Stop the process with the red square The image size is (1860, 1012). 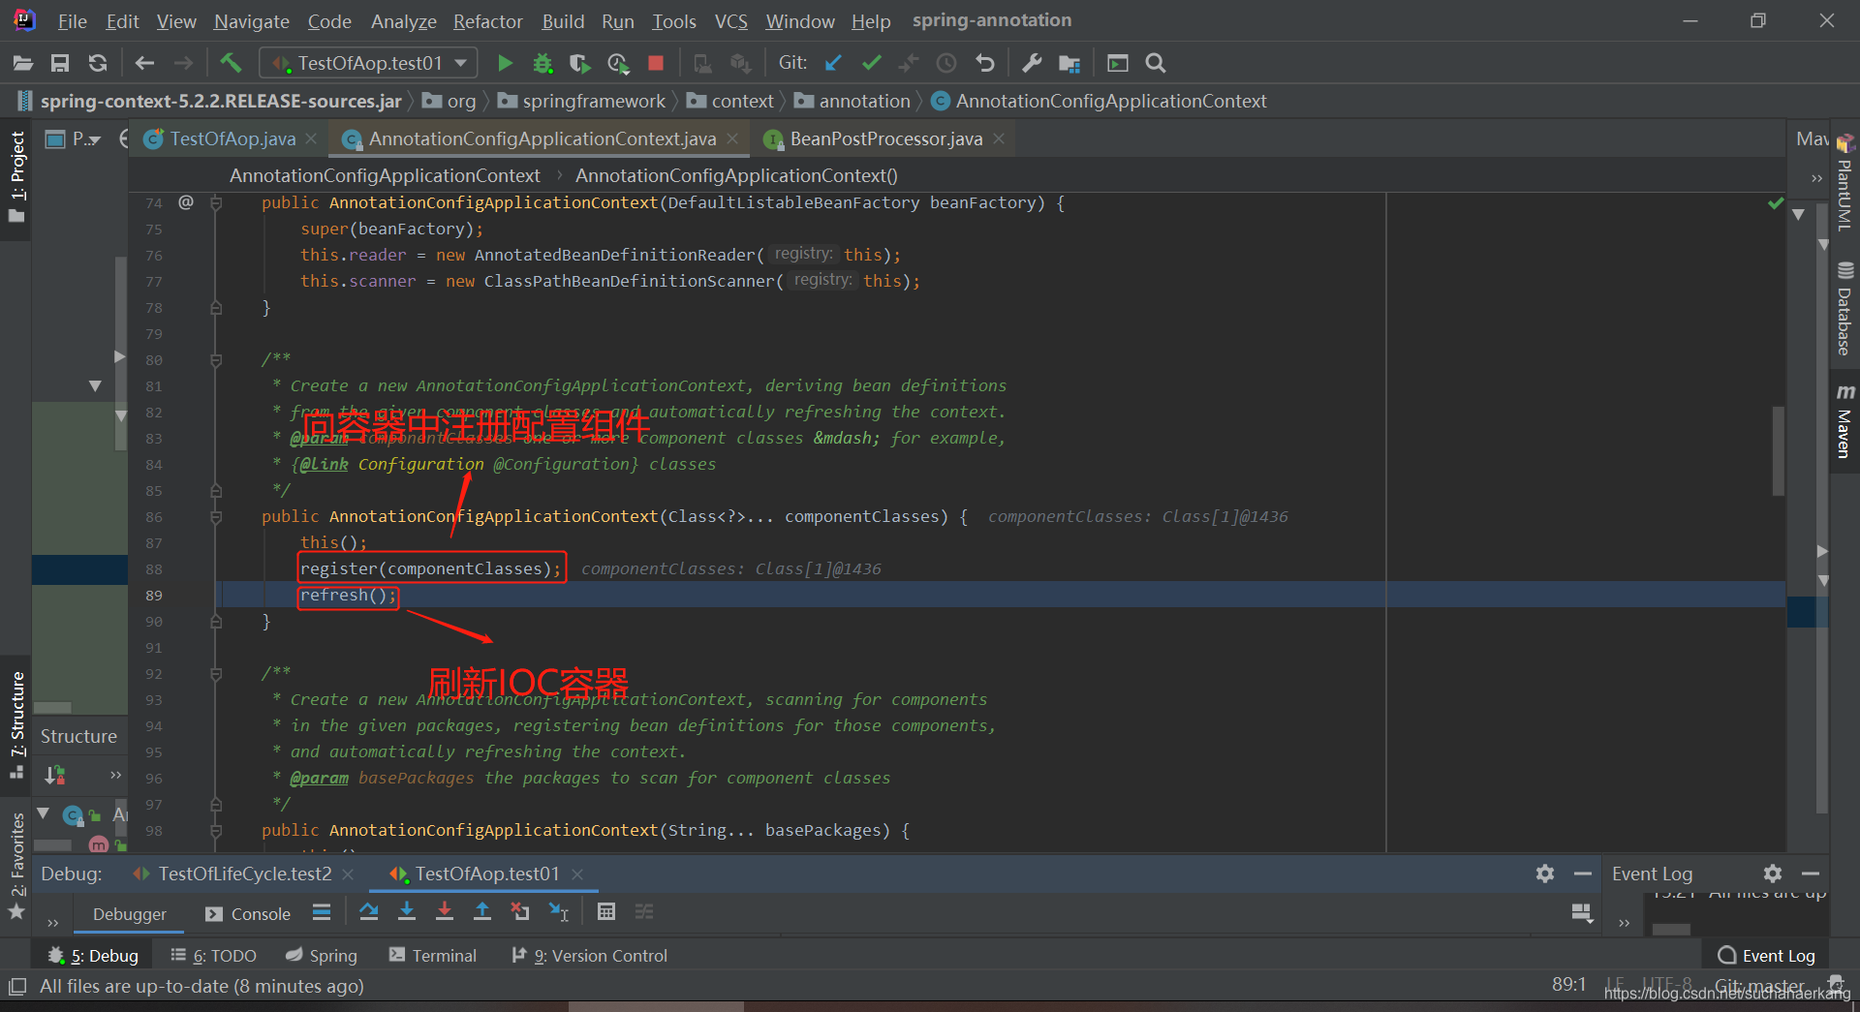656,63
